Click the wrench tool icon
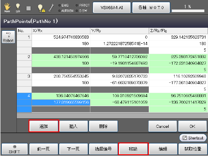The width and height of the screenshot is (208, 156). tap(51, 8)
